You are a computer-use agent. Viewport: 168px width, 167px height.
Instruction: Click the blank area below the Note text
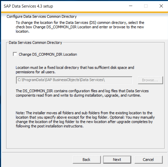[85, 138]
